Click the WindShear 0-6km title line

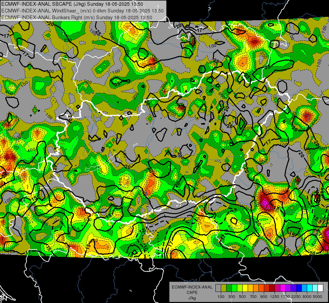(82, 11)
